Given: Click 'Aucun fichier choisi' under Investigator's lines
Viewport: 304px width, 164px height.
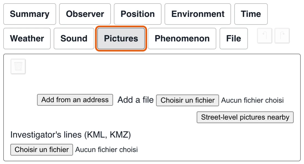Looking at the screenshot, I should tap(106, 150).
